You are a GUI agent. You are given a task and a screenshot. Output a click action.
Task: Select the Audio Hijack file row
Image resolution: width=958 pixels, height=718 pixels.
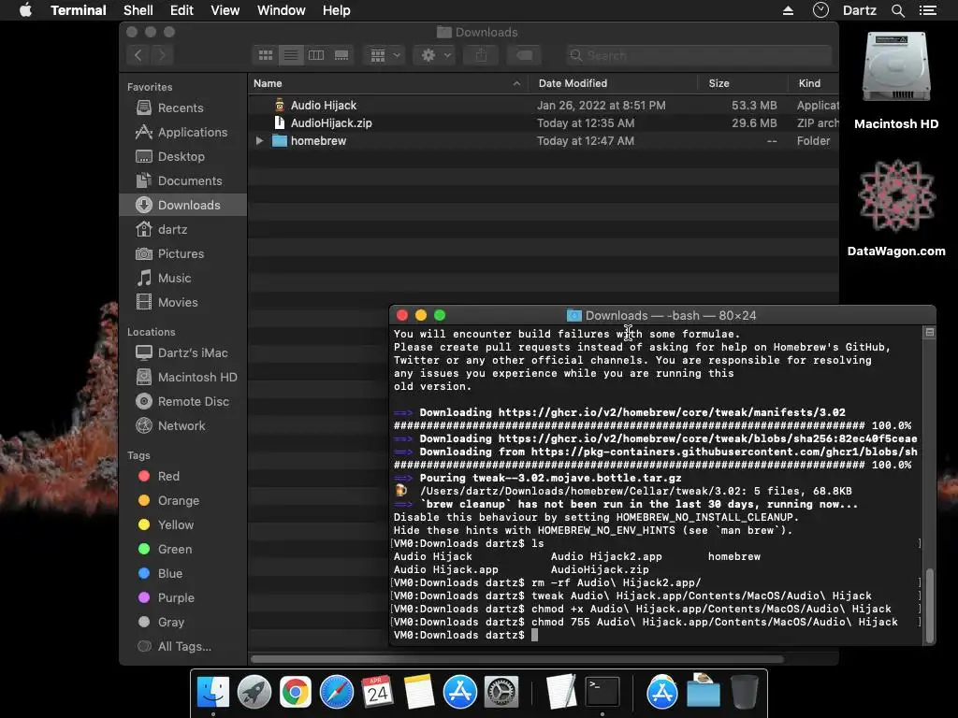pos(544,106)
